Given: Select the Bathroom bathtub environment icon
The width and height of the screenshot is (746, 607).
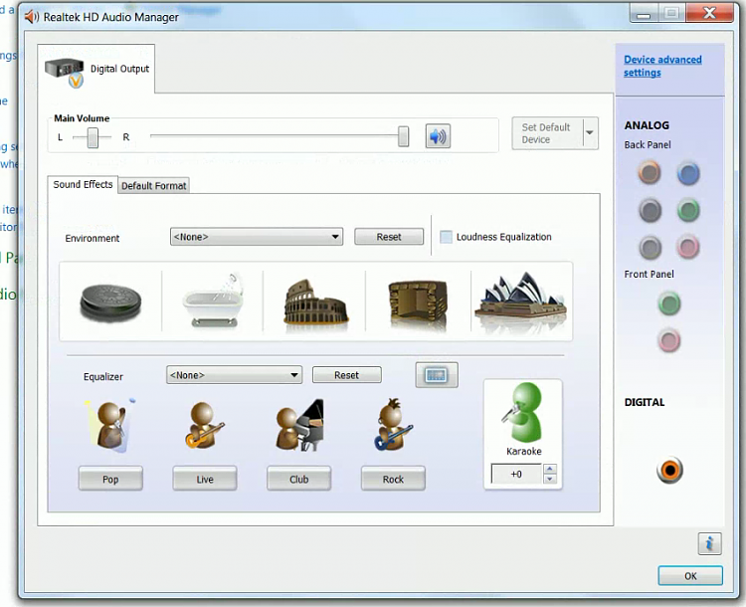Looking at the screenshot, I should [214, 301].
